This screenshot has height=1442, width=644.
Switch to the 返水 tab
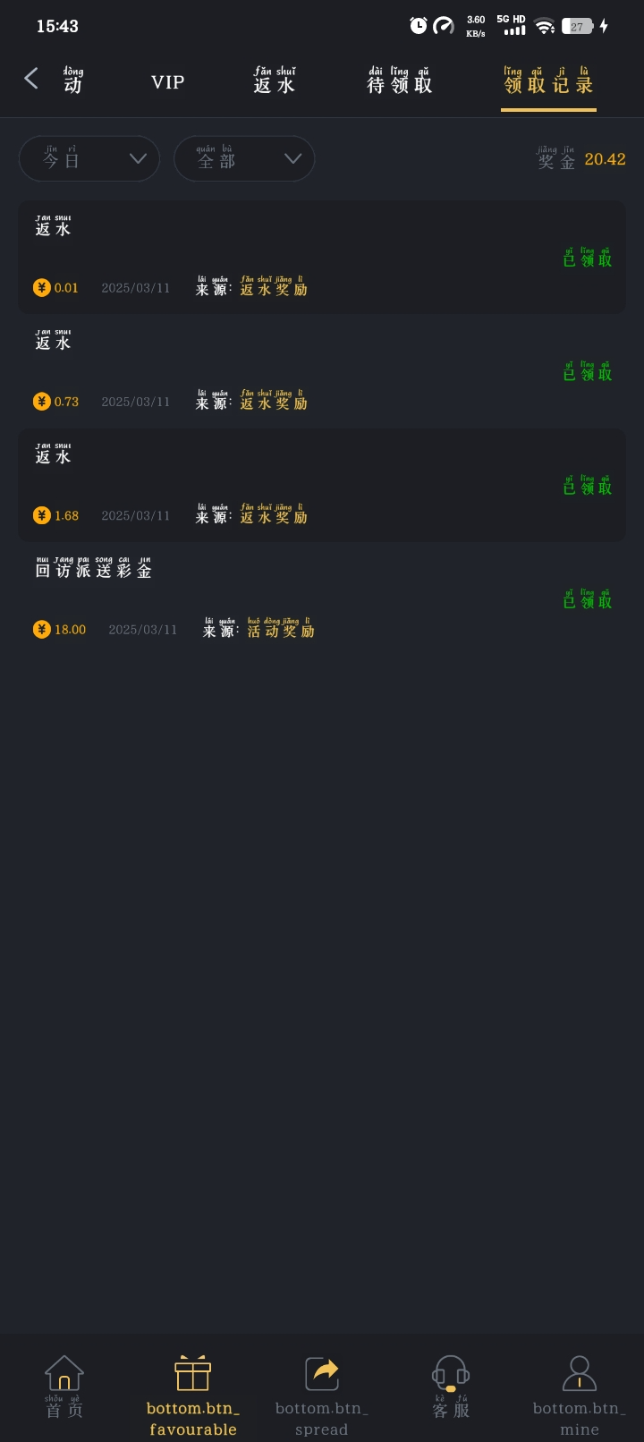coord(274,83)
